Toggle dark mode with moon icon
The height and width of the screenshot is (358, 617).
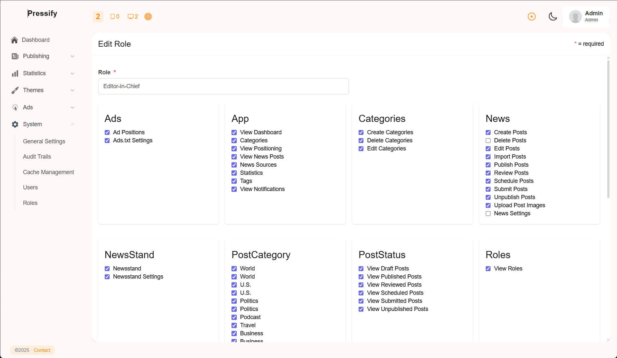tap(552, 17)
